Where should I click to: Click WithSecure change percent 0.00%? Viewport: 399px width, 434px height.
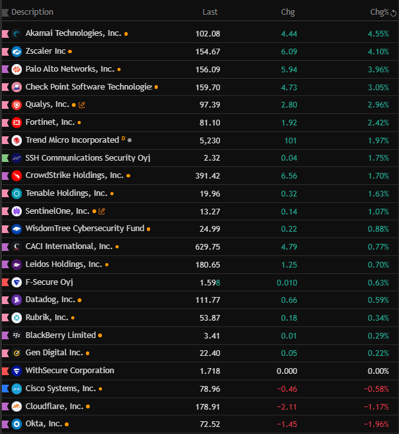tap(378, 371)
